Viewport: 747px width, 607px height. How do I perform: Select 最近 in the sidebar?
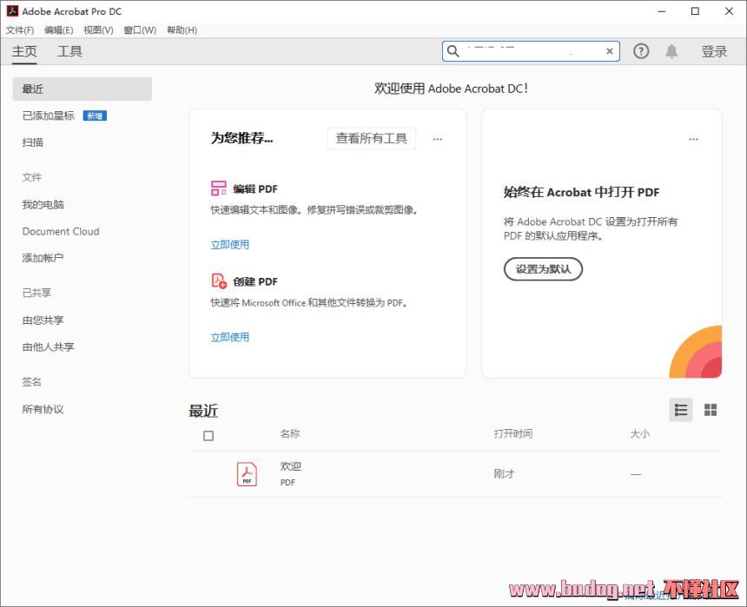pyautogui.click(x=82, y=89)
